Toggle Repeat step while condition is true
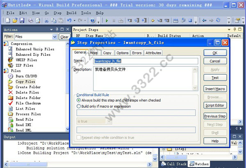The image size is (246, 168). (x=79, y=138)
